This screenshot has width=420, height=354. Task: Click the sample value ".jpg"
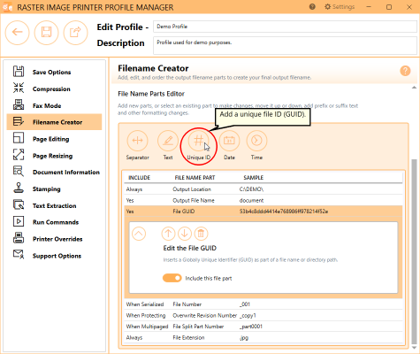point(244,338)
